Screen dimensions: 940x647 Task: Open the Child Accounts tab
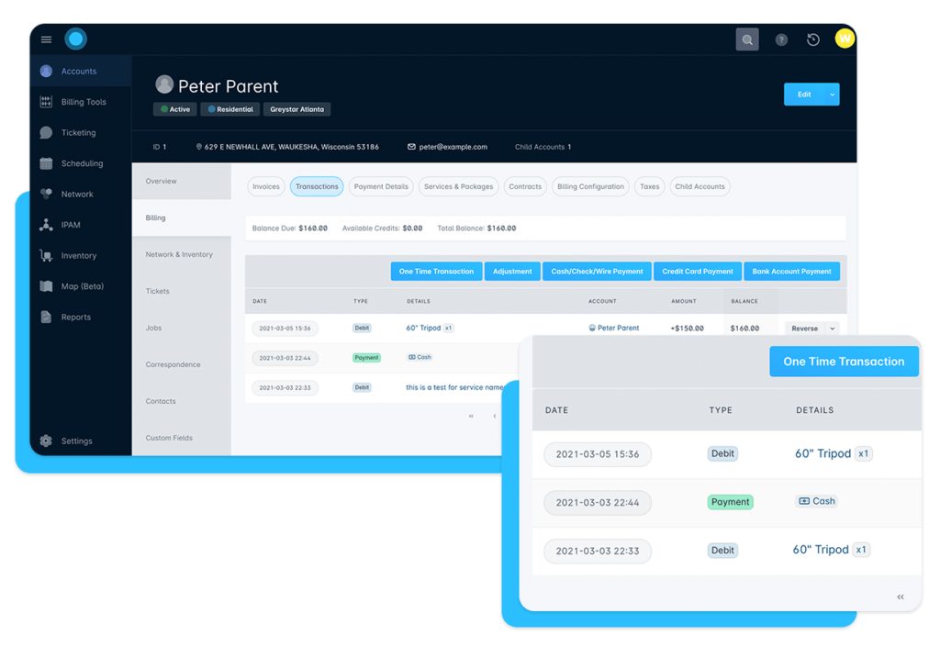point(699,186)
